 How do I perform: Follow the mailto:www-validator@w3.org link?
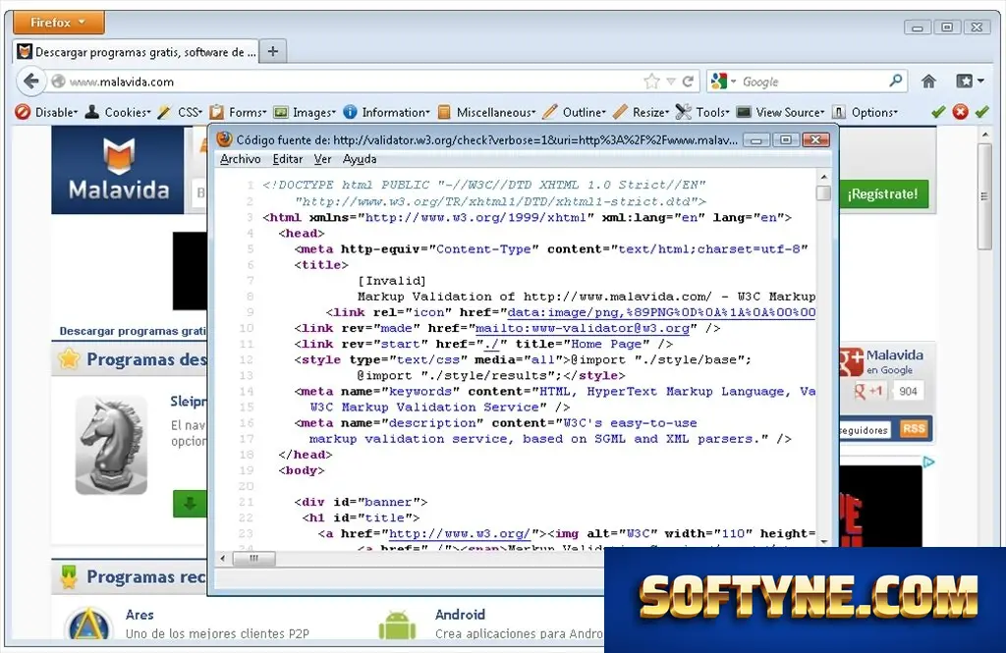[x=583, y=328]
